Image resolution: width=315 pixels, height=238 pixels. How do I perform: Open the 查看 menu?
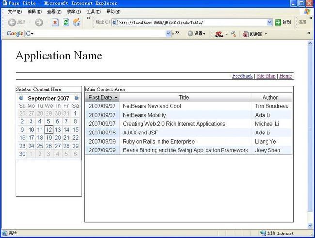click(x=54, y=12)
